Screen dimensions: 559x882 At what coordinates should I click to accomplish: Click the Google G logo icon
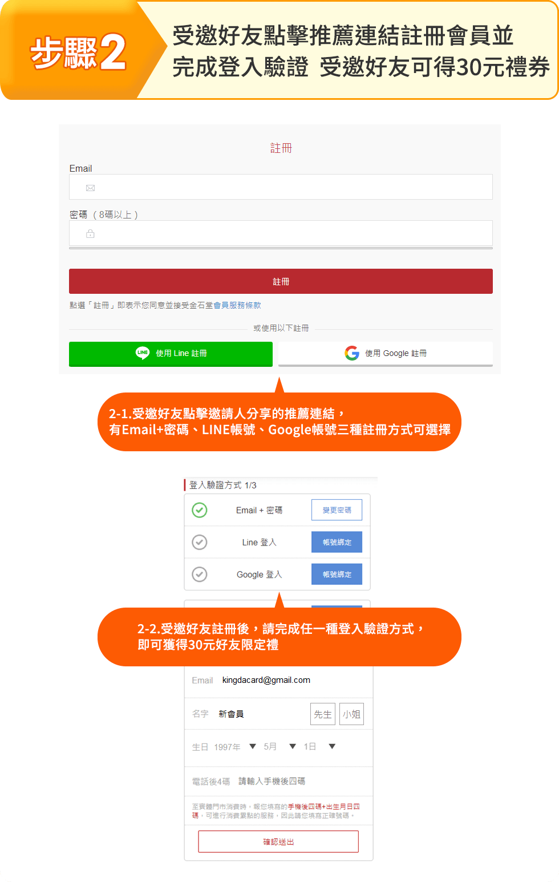pos(352,353)
